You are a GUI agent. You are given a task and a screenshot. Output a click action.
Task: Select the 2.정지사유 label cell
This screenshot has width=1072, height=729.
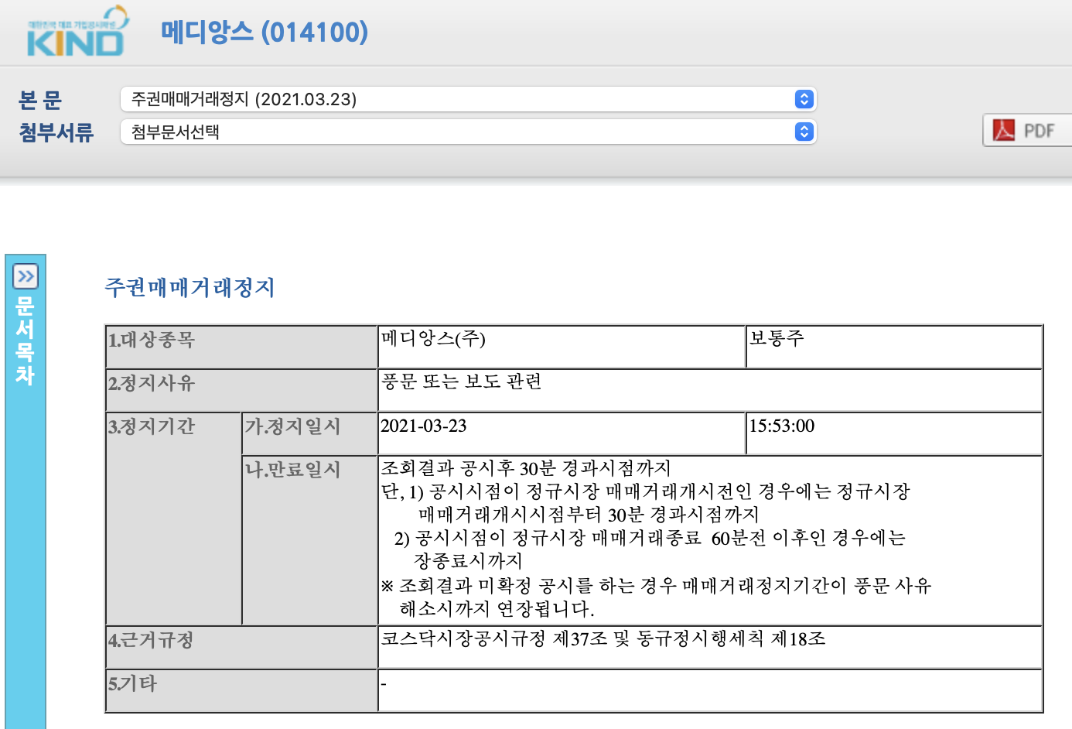pyautogui.click(x=241, y=390)
